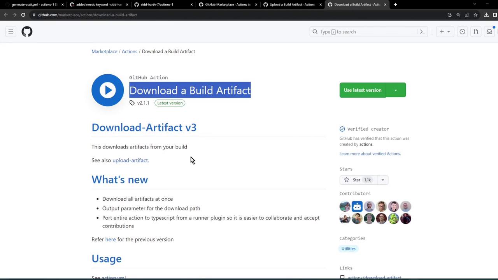Expand the Star lists dropdown arrow

(382, 180)
